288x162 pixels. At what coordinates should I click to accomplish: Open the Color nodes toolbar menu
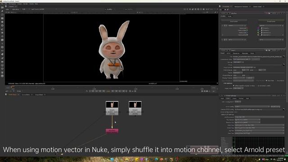2,22
